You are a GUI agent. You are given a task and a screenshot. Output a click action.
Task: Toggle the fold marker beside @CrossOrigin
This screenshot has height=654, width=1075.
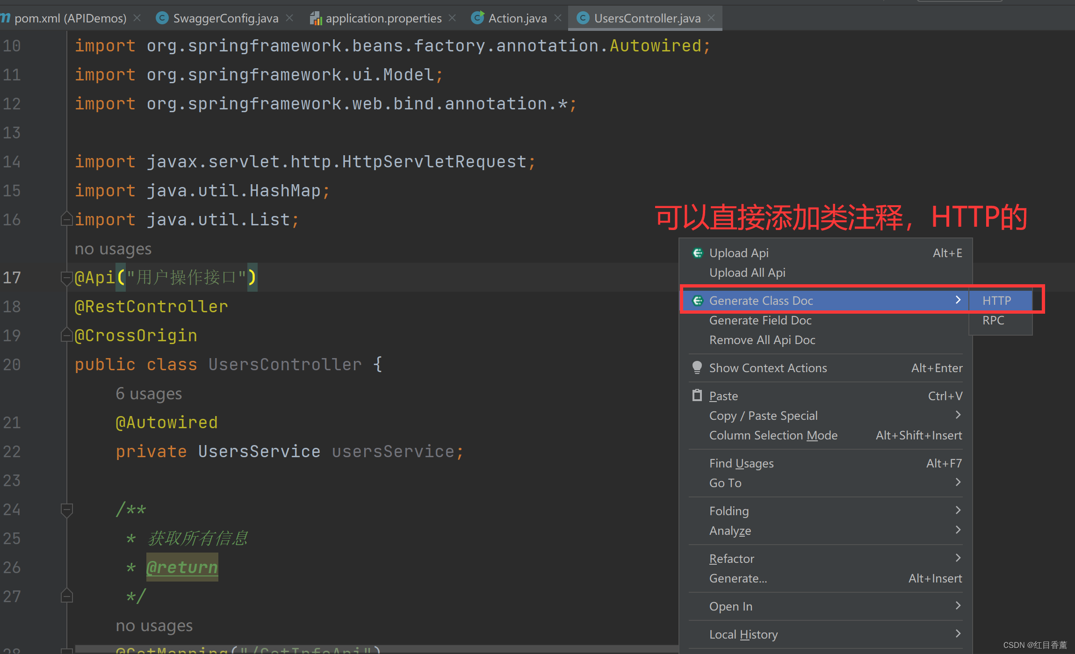point(66,335)
